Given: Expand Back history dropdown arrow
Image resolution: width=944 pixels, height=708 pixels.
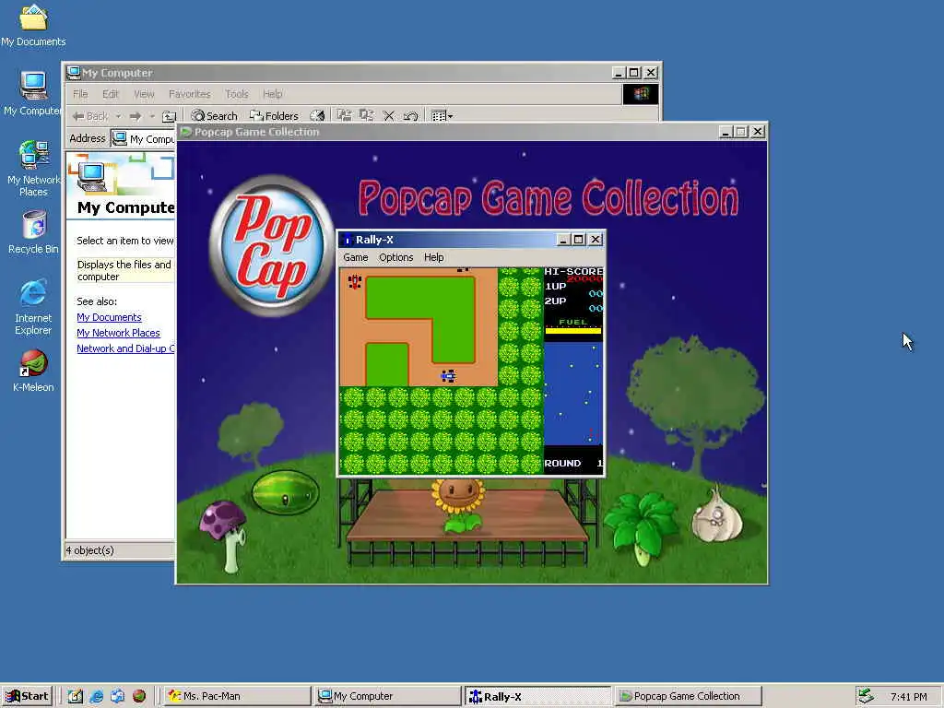Looking at the screenshot, I should [x=119, y=115].
